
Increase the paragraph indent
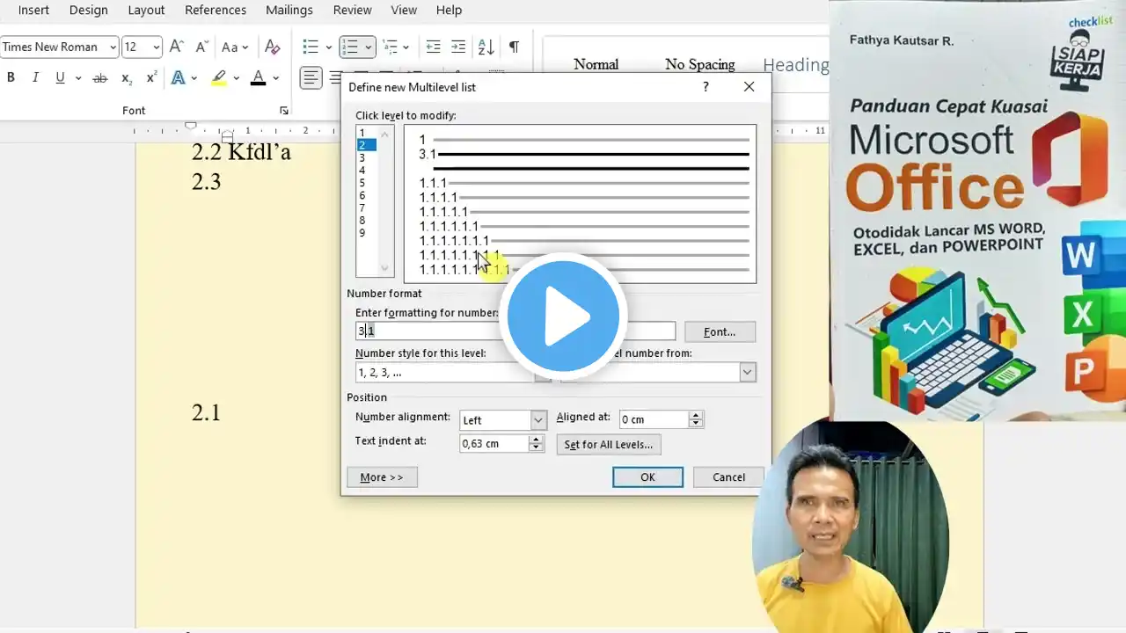(458, 47)
